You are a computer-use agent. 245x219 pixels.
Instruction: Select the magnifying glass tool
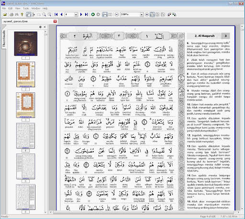44,14
